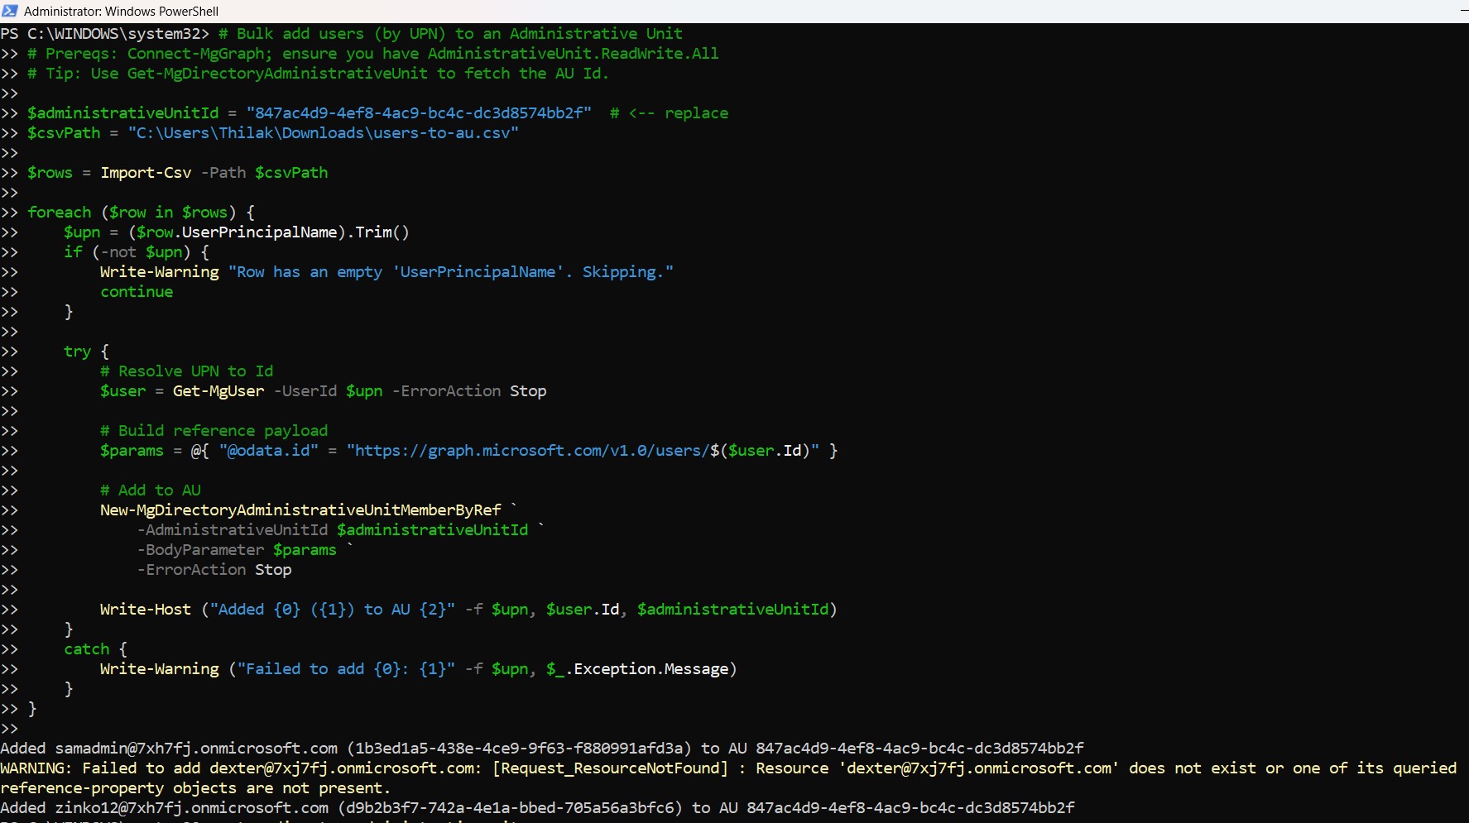The image size is (1469, 823).
Task: Click the -BodyParameter parameter name
Action: (200, 550)
